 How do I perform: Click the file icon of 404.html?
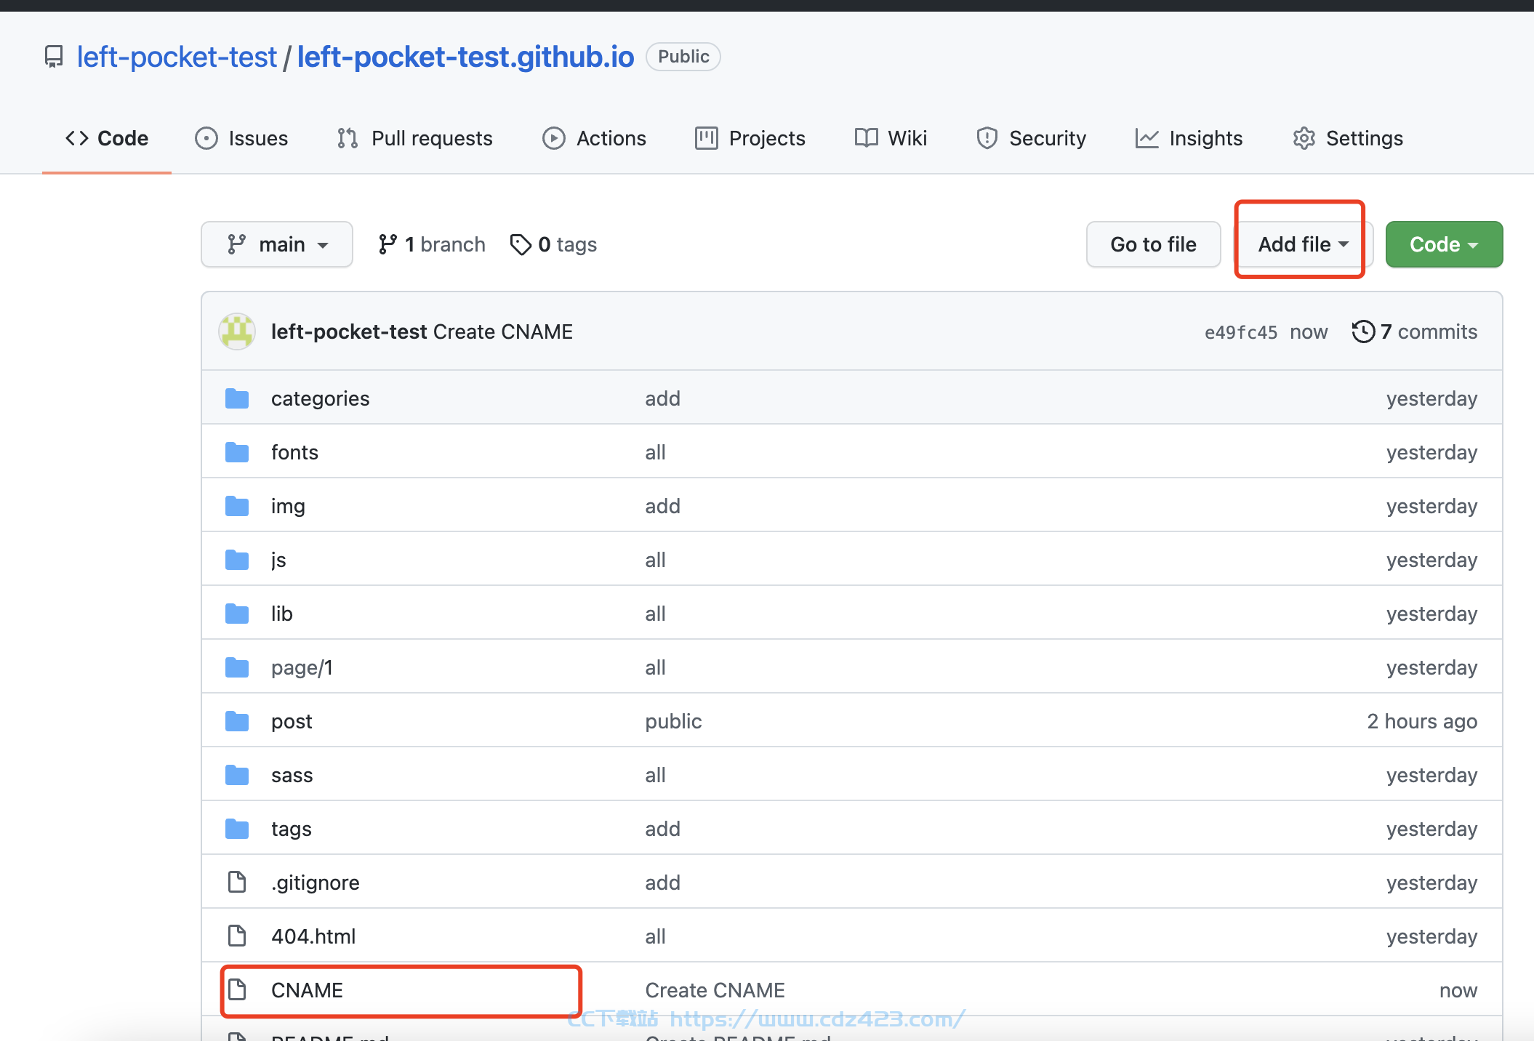[x=237, y=936]
